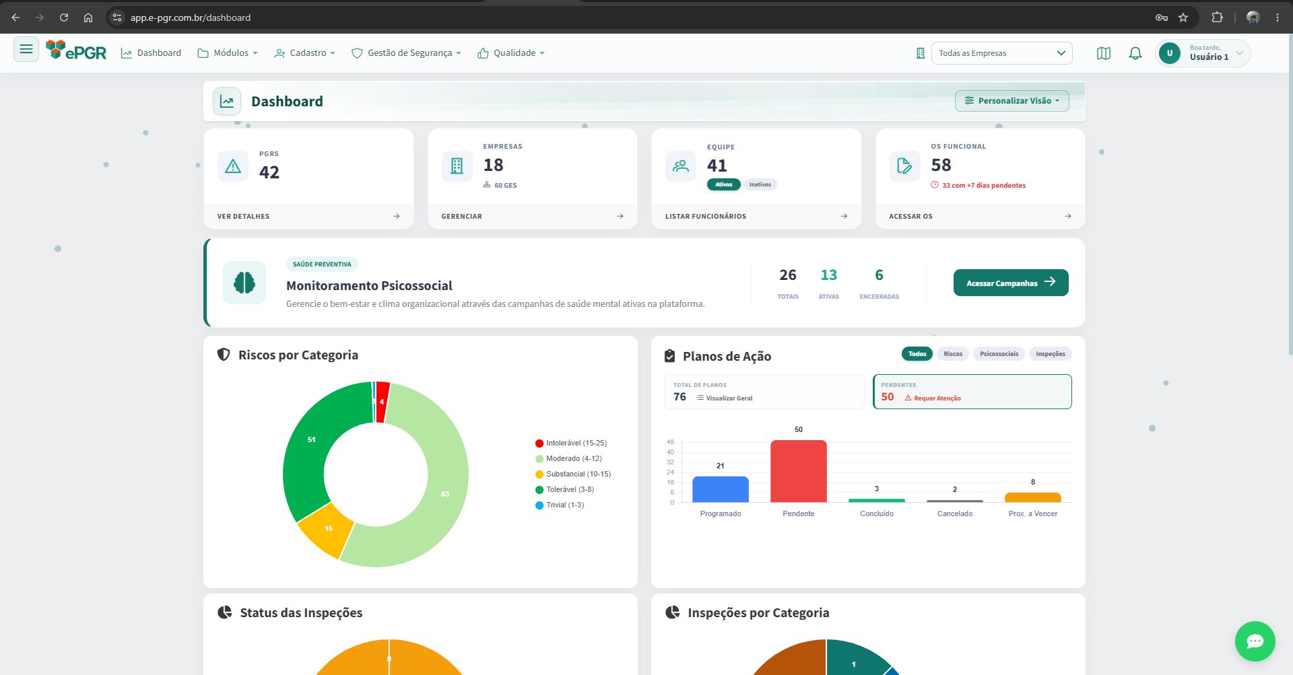Expand the Usuário 1 account menu
This screenshot has width=1293, height=675.
point(1203,53)
